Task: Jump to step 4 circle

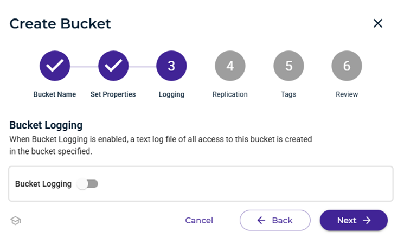Action: coord(230,66)
